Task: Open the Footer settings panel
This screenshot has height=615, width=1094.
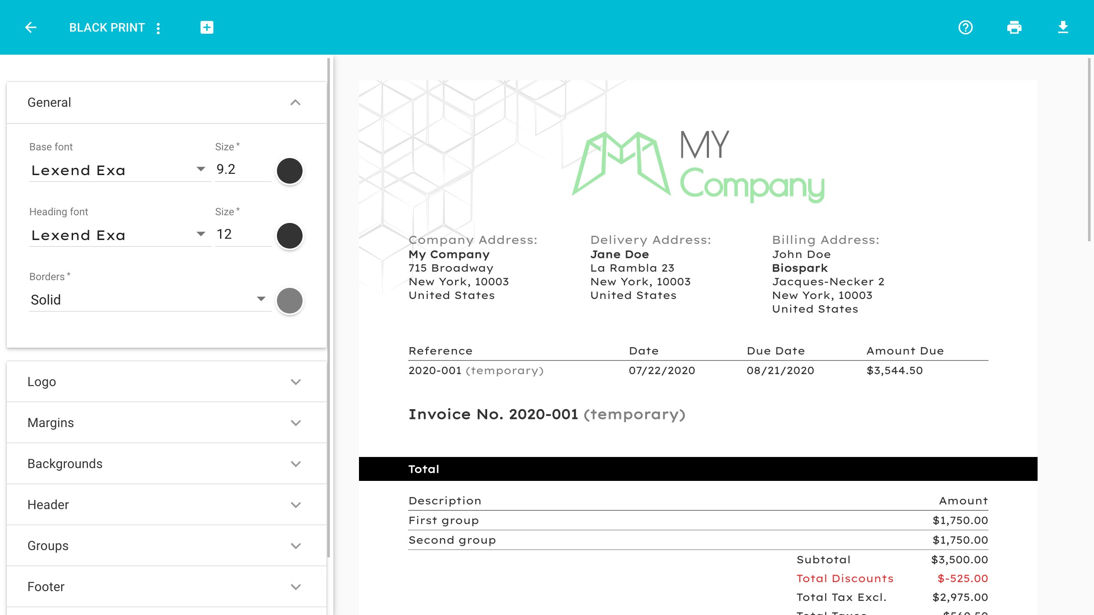Action: click(x=167, y=587)
